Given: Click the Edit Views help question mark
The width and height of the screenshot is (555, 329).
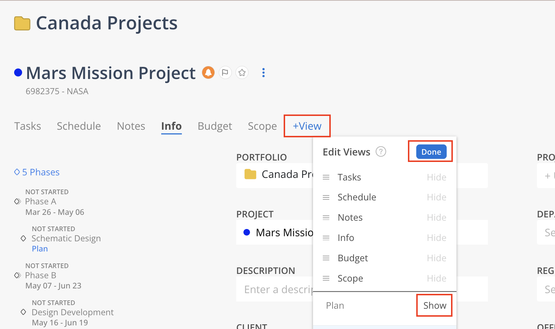Looking at the screenshot, I should click(381, 151).
